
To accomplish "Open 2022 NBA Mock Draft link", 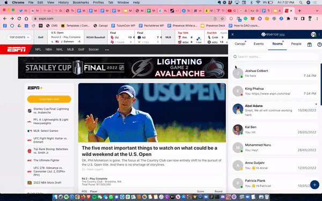I will click(x=47, y=183).
